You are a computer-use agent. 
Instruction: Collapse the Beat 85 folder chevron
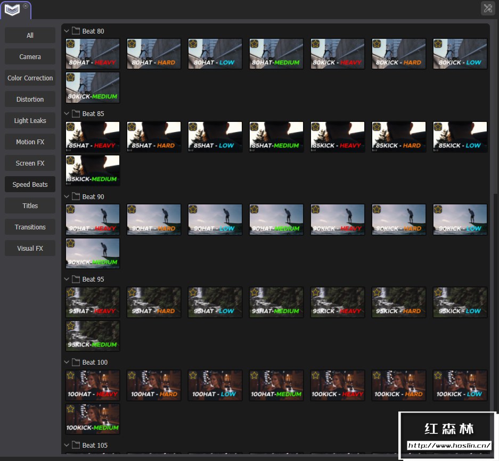point(67,113)
